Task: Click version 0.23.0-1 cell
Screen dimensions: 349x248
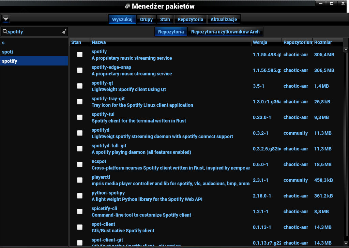Action: 262,117
